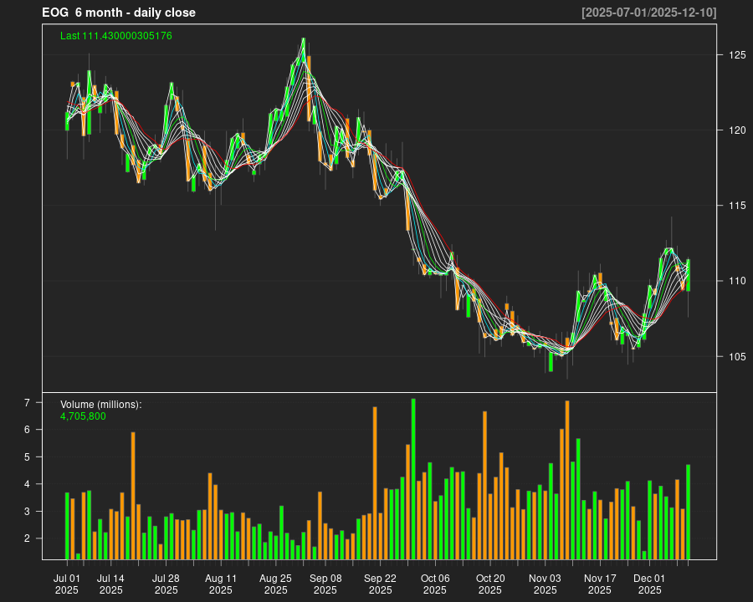
Task: Select the date range label 2025-07-01/2025-12-10
Action: tap(648, 13)
